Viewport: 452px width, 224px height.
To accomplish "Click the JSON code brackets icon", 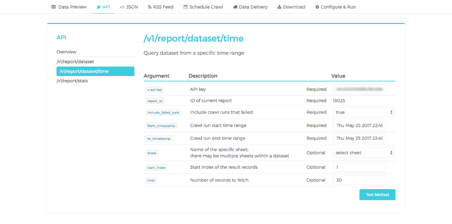I will point(122,7).
